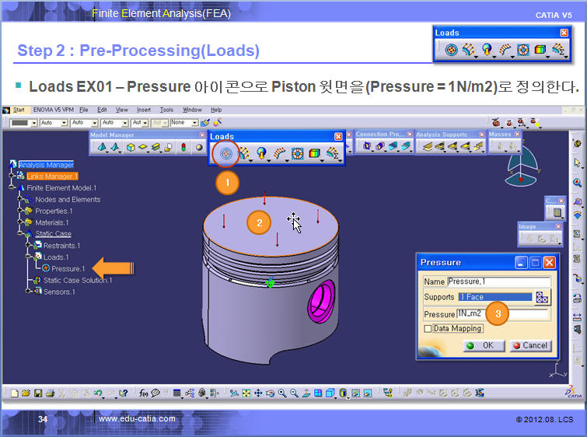Image resolution: width=587 pixels, height=437 pixels.
Task: Click the Print icon in bottom toolbar
Action: (50, 393)
